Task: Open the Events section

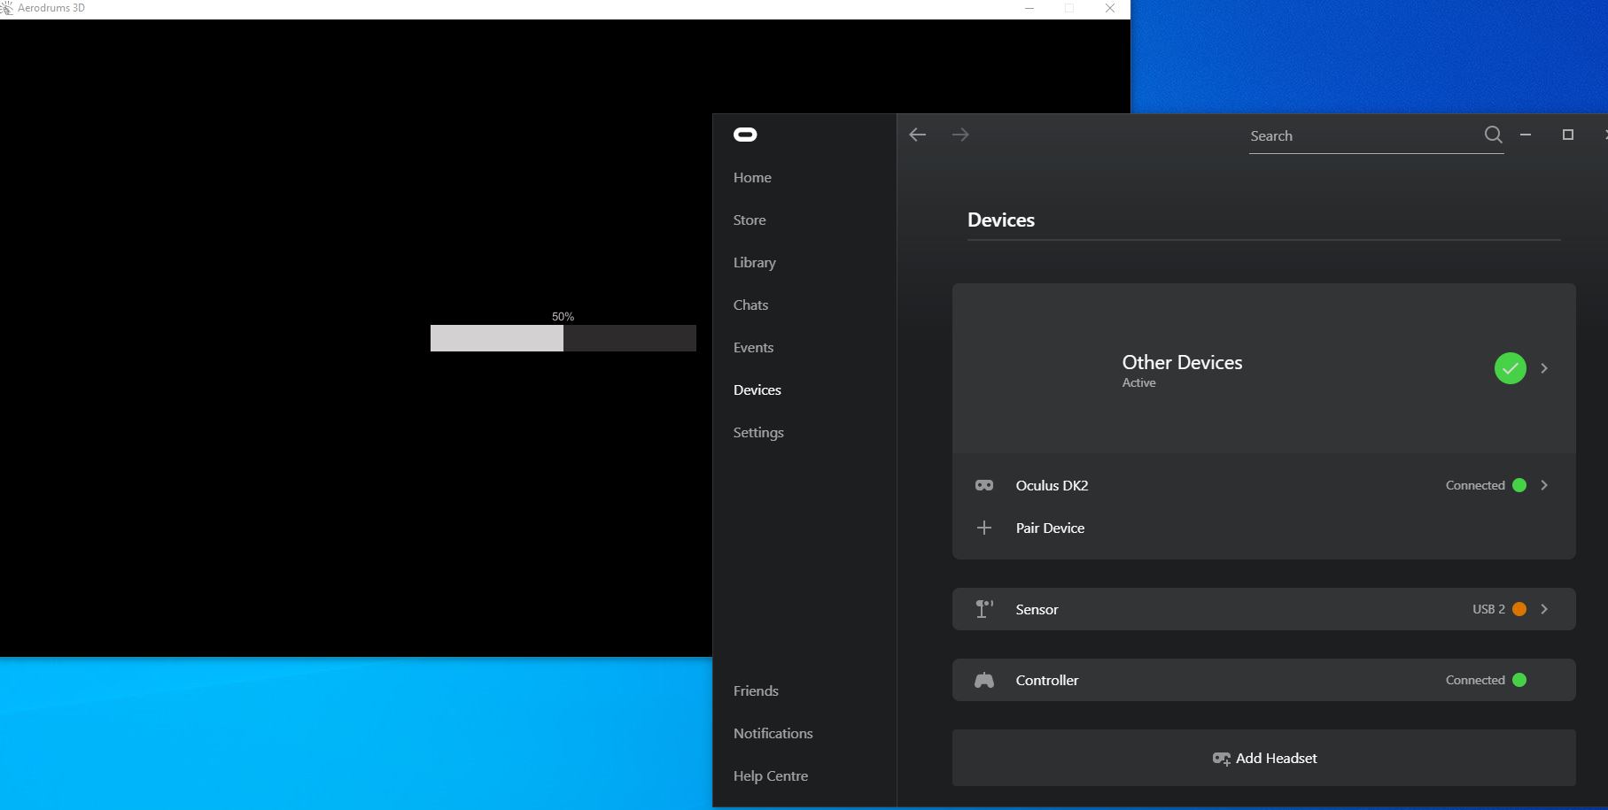Action: click(753, 347)
